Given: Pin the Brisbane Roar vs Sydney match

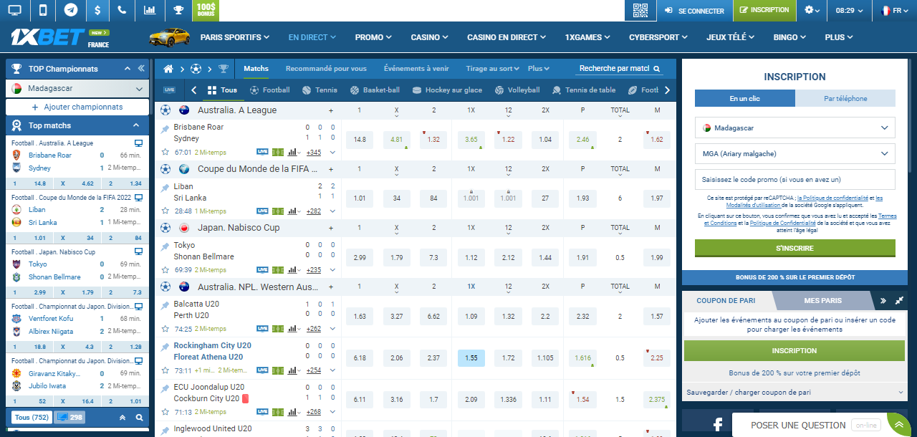Looking at the screenshot, I should click(x=165, y=128).
